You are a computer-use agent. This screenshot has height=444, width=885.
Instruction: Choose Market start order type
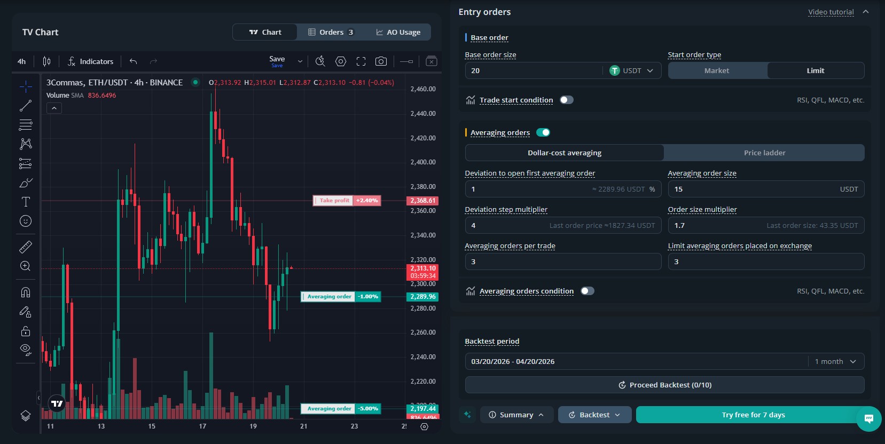point(717,70)
